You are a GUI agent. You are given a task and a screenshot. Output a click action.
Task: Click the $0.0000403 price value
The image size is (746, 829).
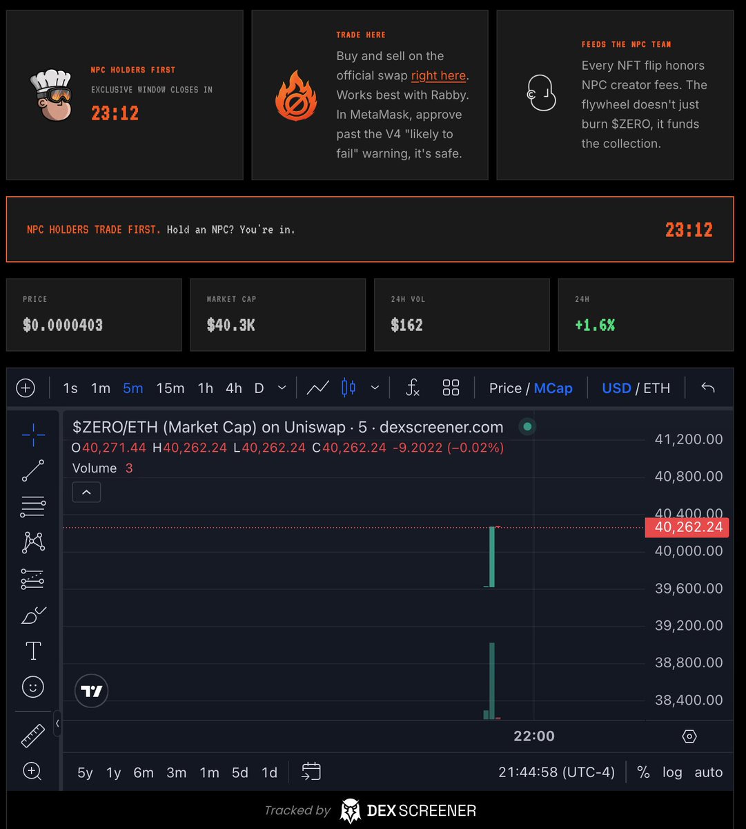[63, 325]
